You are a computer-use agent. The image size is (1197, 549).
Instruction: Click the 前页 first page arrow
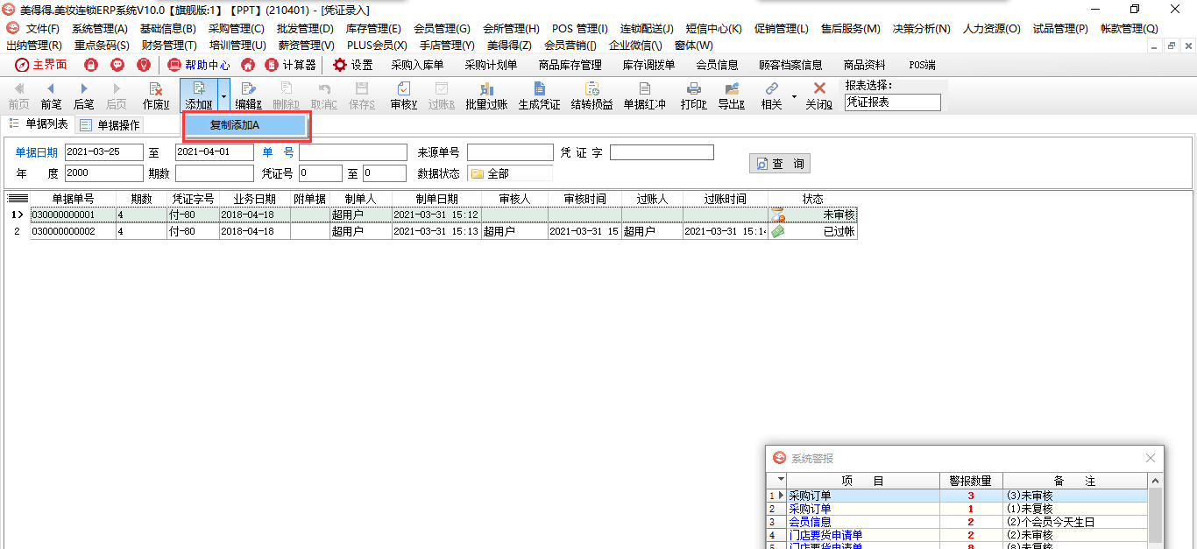pos(18,95)
